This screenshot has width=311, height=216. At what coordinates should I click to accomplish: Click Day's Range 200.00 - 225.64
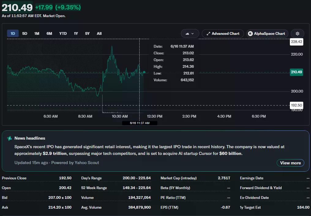[137, 178]
